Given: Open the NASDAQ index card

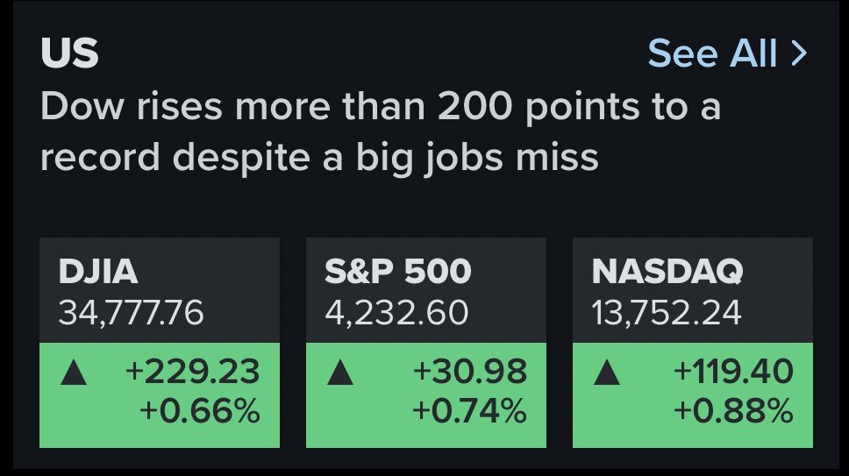Looking at the screenshot, I should pyautogui.click(x=693, y=343).
